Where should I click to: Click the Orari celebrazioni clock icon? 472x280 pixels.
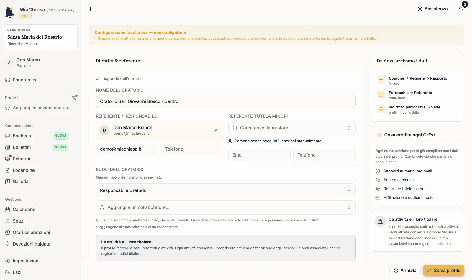click(8, 233)
